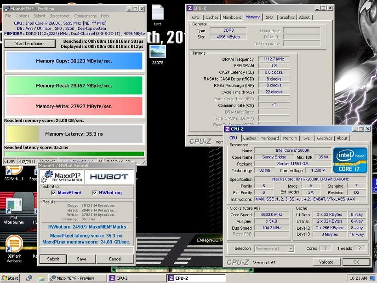Select the Graphics tab in the back CPU-Z window
Viewport: 377px width, 283px height.
coord(287,17)
